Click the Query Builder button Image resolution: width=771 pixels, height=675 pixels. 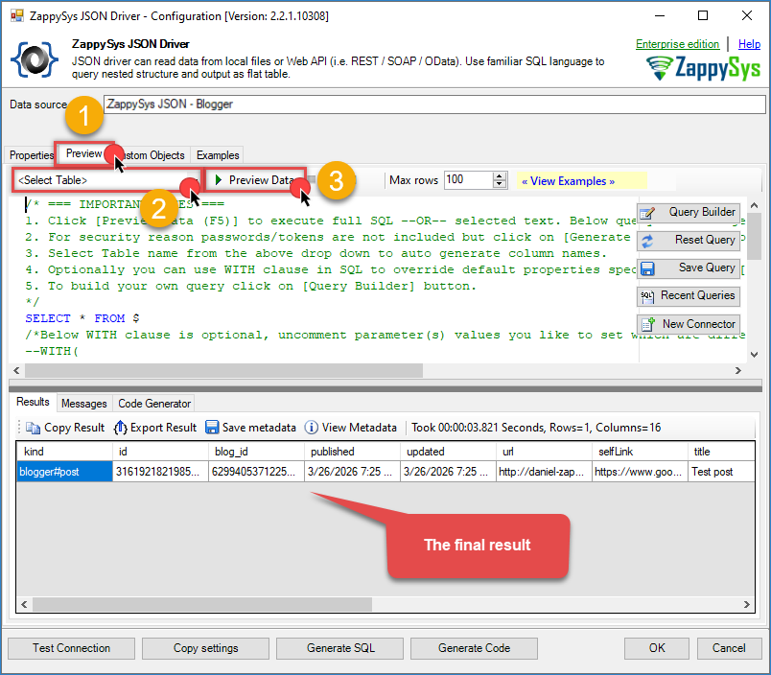coord(688,213)
